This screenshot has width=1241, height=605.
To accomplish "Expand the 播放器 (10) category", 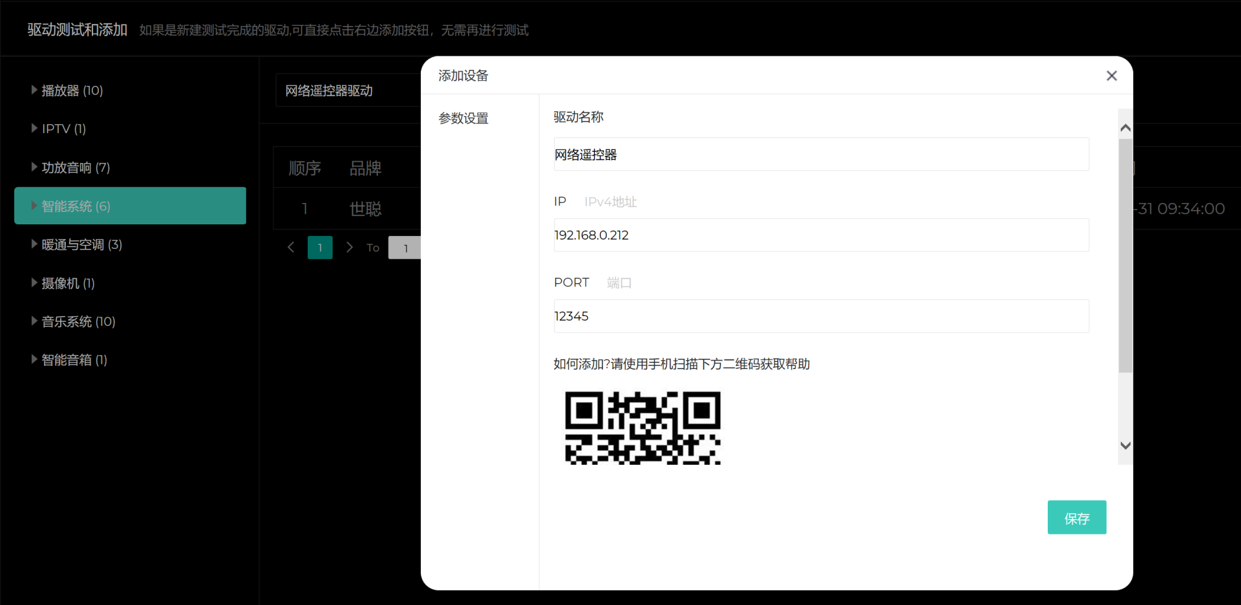I will coord(34,90).
